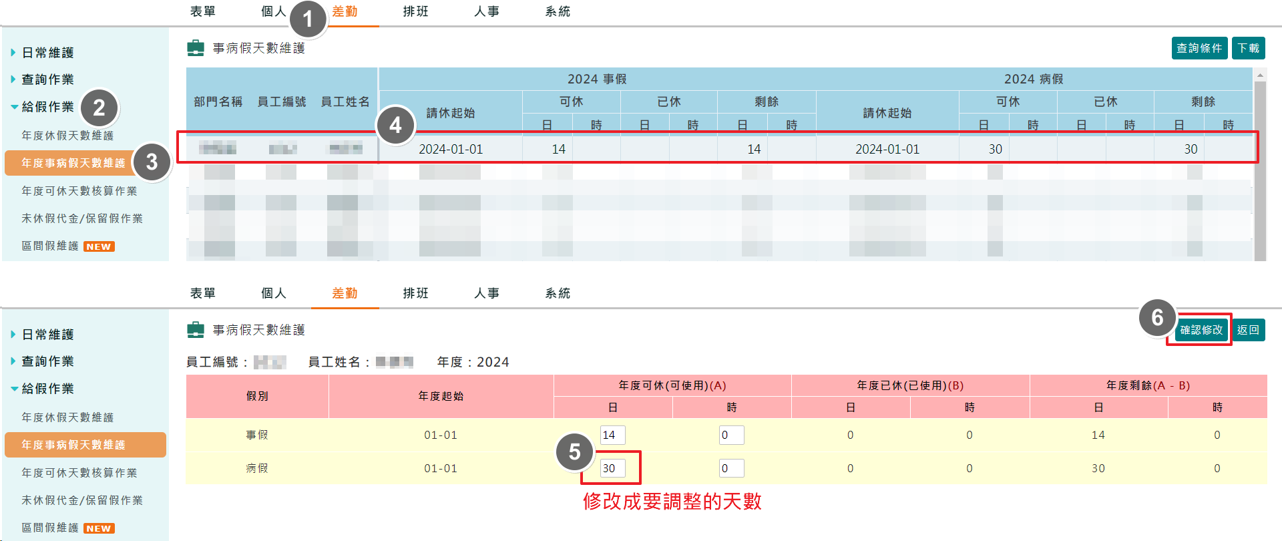Select 年度事病假天數維護 in bottom sidebar
1282x541 pixels.
tap(85, 445)
